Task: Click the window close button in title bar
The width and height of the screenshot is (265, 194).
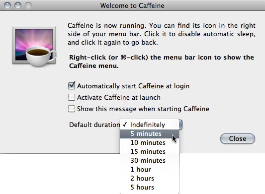Action: tap(7, 5)
